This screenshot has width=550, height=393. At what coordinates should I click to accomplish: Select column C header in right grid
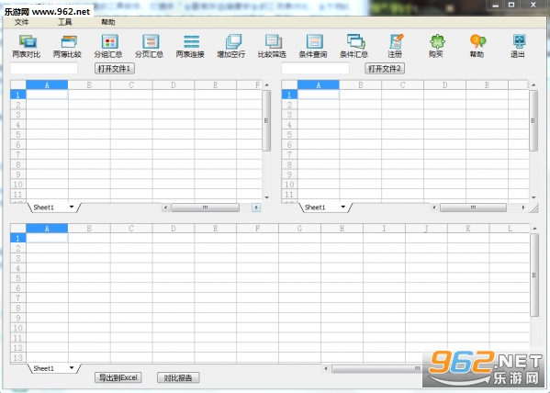point(403,84)
